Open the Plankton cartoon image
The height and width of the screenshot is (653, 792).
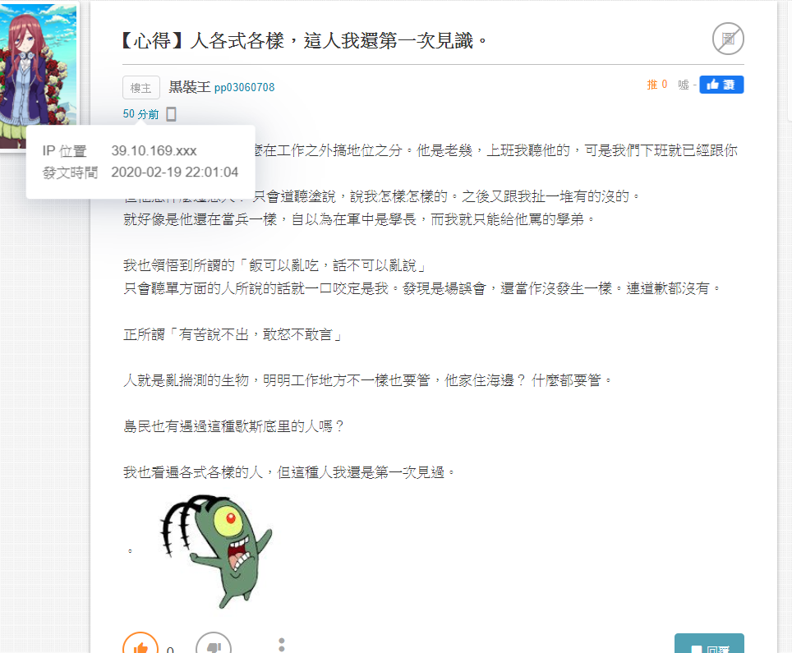tap(216, 551)
